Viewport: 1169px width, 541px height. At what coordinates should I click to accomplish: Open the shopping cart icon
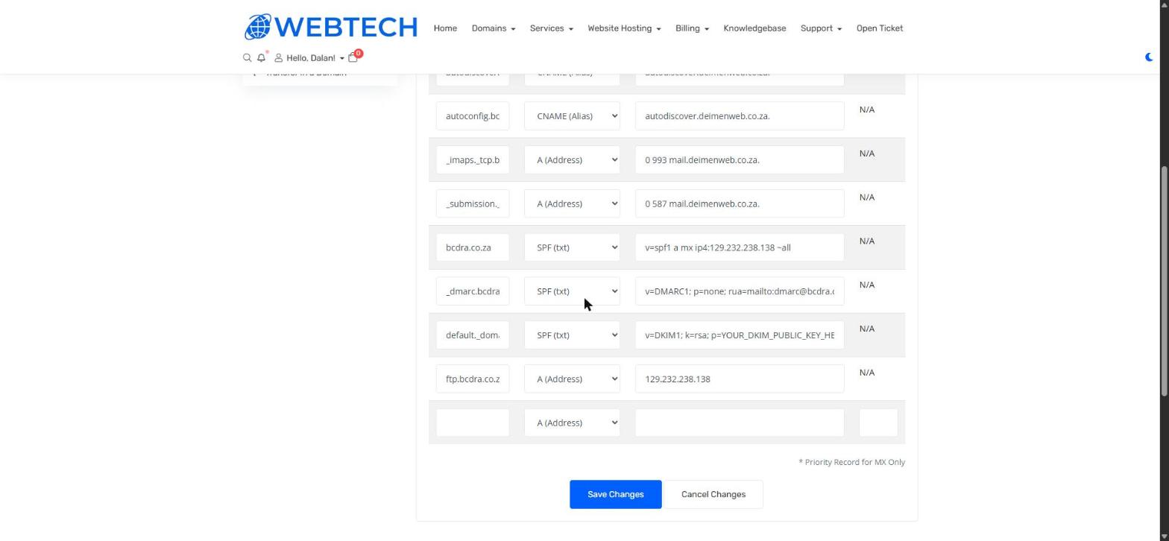pos(353,57)
